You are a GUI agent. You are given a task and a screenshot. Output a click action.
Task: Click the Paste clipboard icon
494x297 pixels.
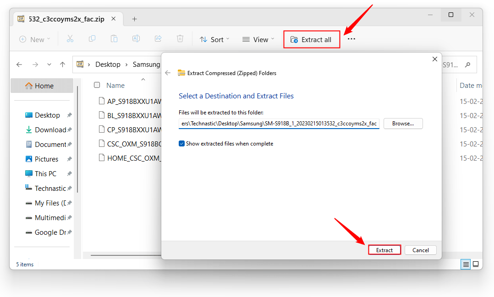tap(114, 39)
